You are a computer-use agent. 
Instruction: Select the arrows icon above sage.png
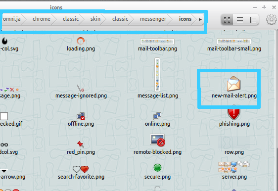point(9,90)
